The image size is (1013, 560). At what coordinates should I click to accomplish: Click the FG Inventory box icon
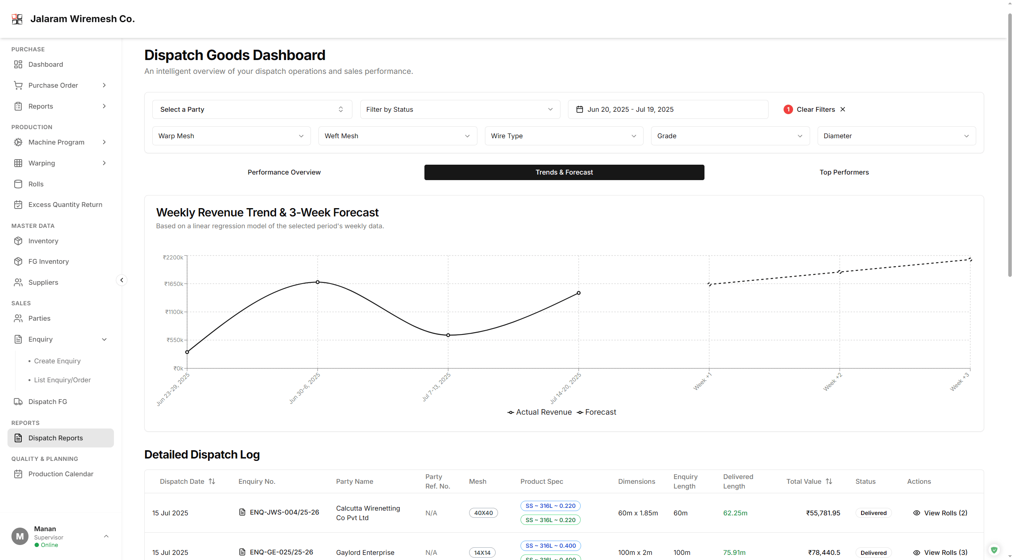(18, 261)
